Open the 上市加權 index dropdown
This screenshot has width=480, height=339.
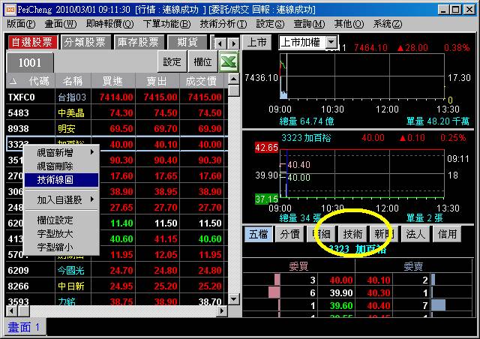(331, 42)
